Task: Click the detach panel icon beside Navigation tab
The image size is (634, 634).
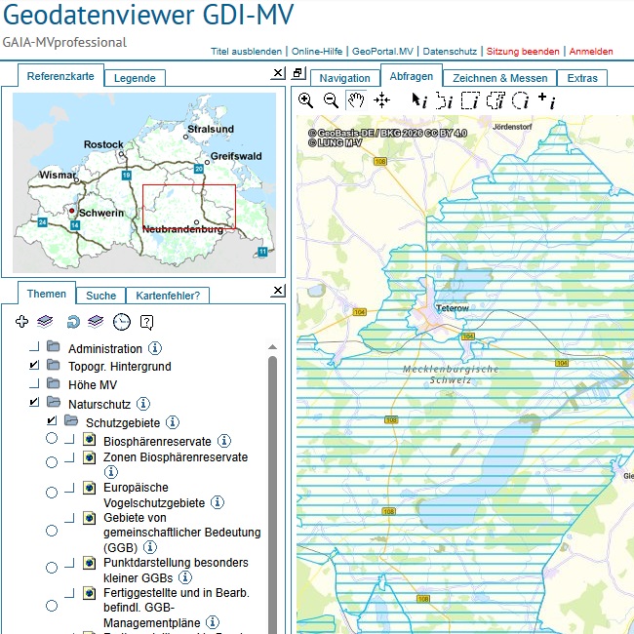Action: 298,73
